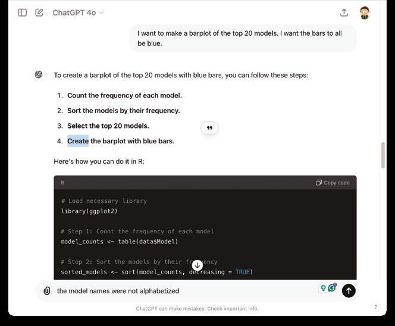Click the floating quote reply button
Image resolution: width=395 pixels, height=326 pixels.
coord(209,128)
